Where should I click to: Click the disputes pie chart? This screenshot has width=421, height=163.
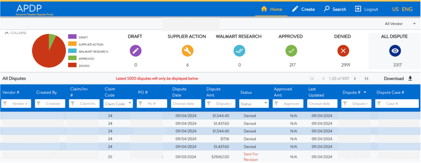(x=49, y=51)
